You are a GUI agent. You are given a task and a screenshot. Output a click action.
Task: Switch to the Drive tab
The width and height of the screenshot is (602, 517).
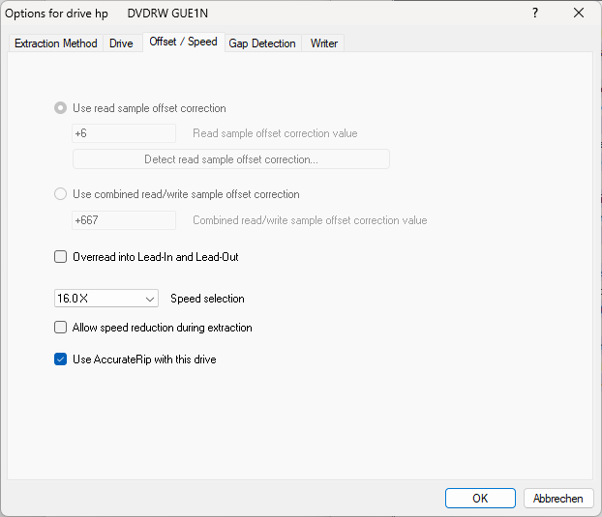click(121, 43)
